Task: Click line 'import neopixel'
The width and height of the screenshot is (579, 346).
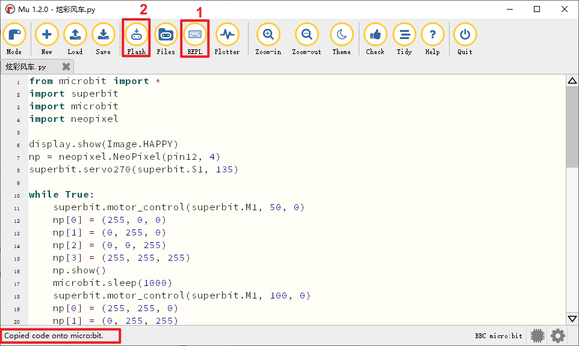Action: [x=74, y=119]
